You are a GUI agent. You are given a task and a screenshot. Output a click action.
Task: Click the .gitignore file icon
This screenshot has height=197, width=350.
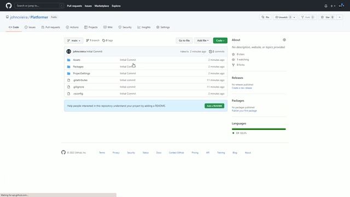(x=69, y=87)
